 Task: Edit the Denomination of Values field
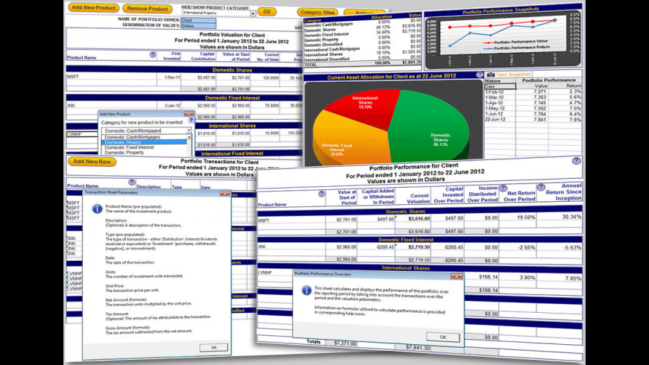(x=198, y=25)
